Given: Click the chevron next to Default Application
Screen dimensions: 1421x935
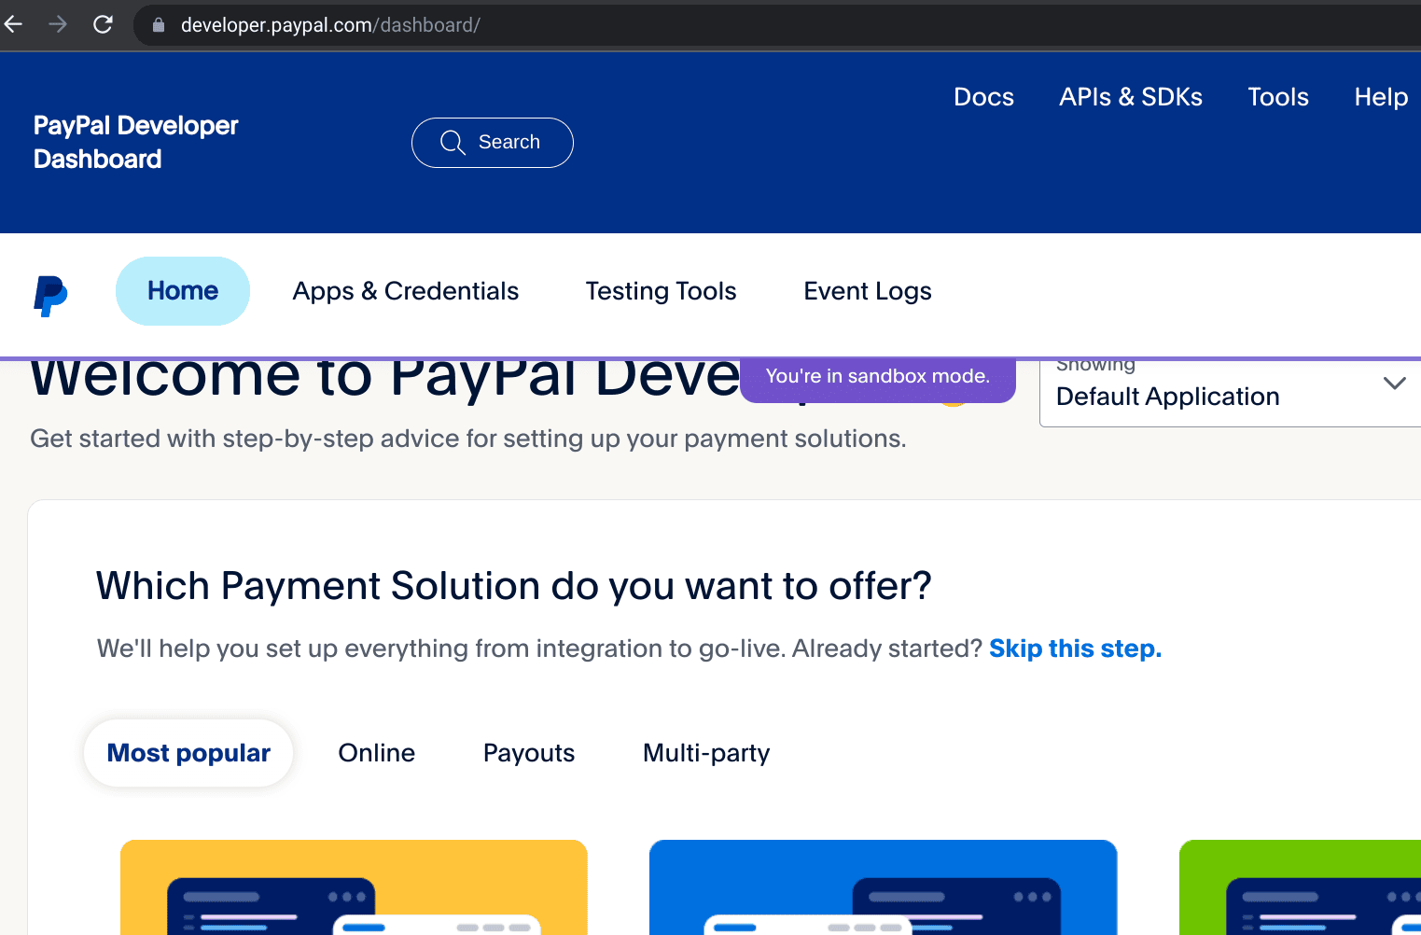Looking at the screenshot, I should (x=1394, y=384).
